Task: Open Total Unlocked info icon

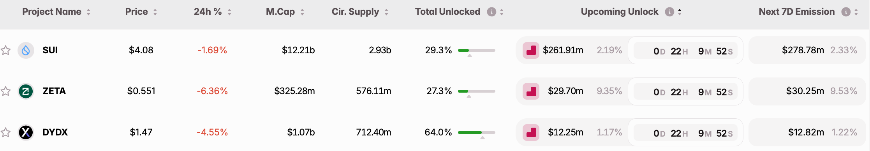Action: point(491,12)
